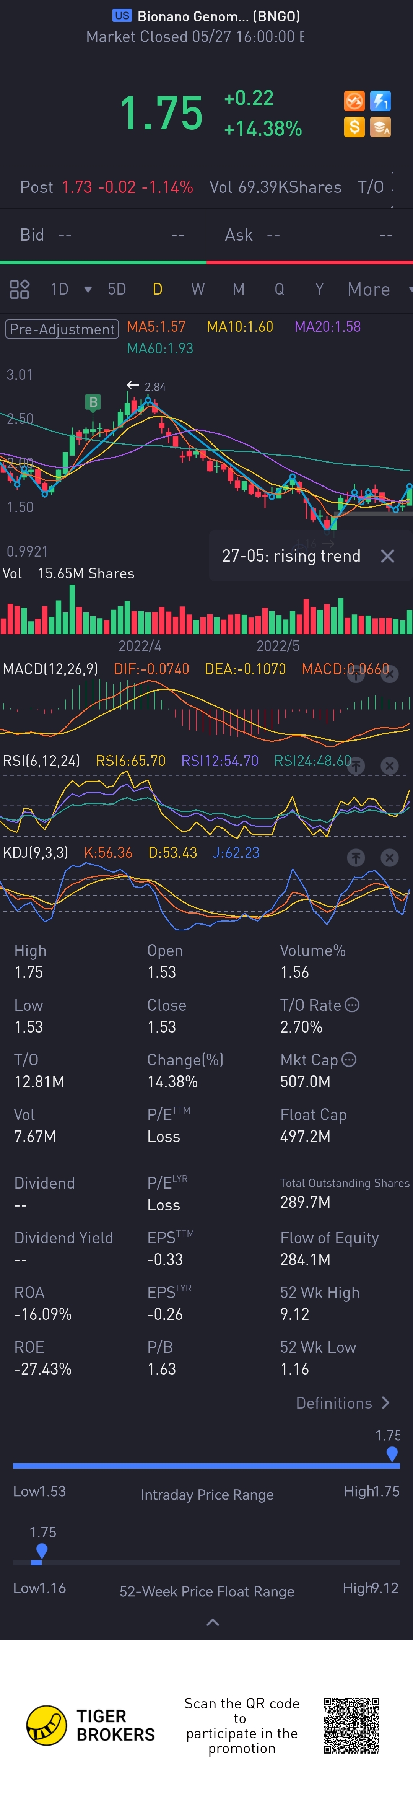Remove the MACD indicator panel

click(389, 674)
